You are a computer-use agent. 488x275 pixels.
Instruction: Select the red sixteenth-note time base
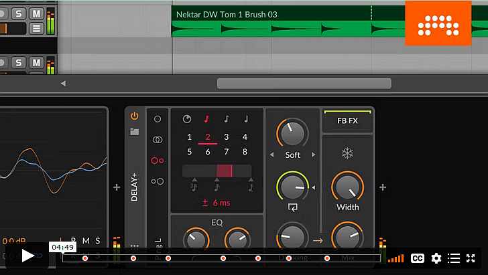click(206, 119)
